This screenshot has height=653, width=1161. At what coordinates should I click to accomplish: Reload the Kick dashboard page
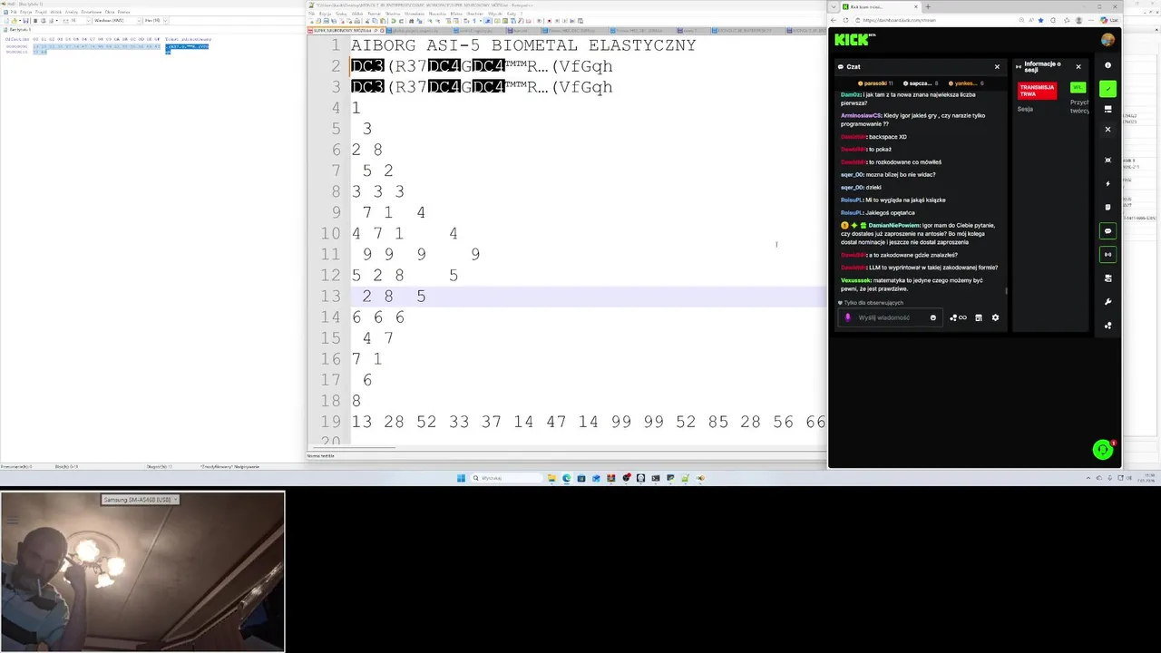[845, 20]
